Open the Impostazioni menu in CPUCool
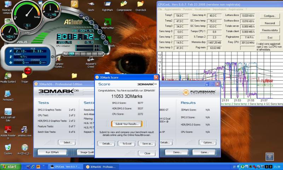283x170 pixels. coord(219,10)
